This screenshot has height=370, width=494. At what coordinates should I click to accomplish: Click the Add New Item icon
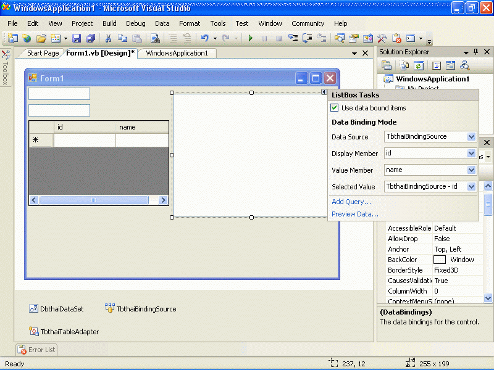pyautogui.click(x=56, y=38)
